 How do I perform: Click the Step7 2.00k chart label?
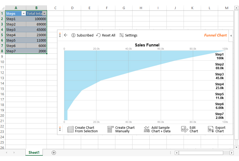pyautogui.click(x=219, y=116)
